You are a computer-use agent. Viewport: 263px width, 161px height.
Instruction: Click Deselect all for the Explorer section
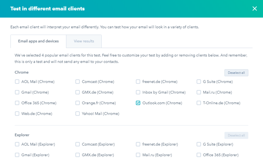236,135
